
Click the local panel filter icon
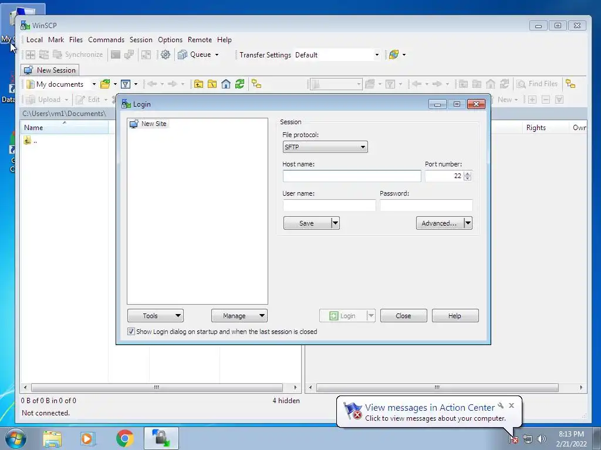pyautogui.click(x=126, y=84)
